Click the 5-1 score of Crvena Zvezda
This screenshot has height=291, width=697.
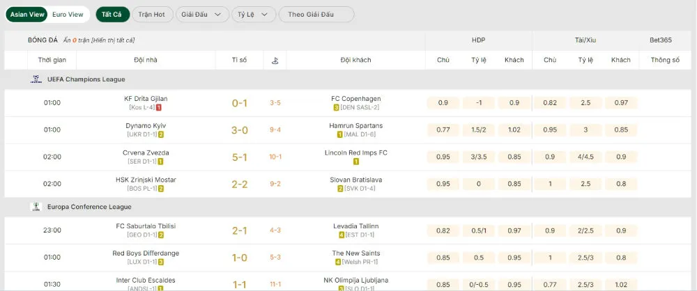[x=240, y=157]
